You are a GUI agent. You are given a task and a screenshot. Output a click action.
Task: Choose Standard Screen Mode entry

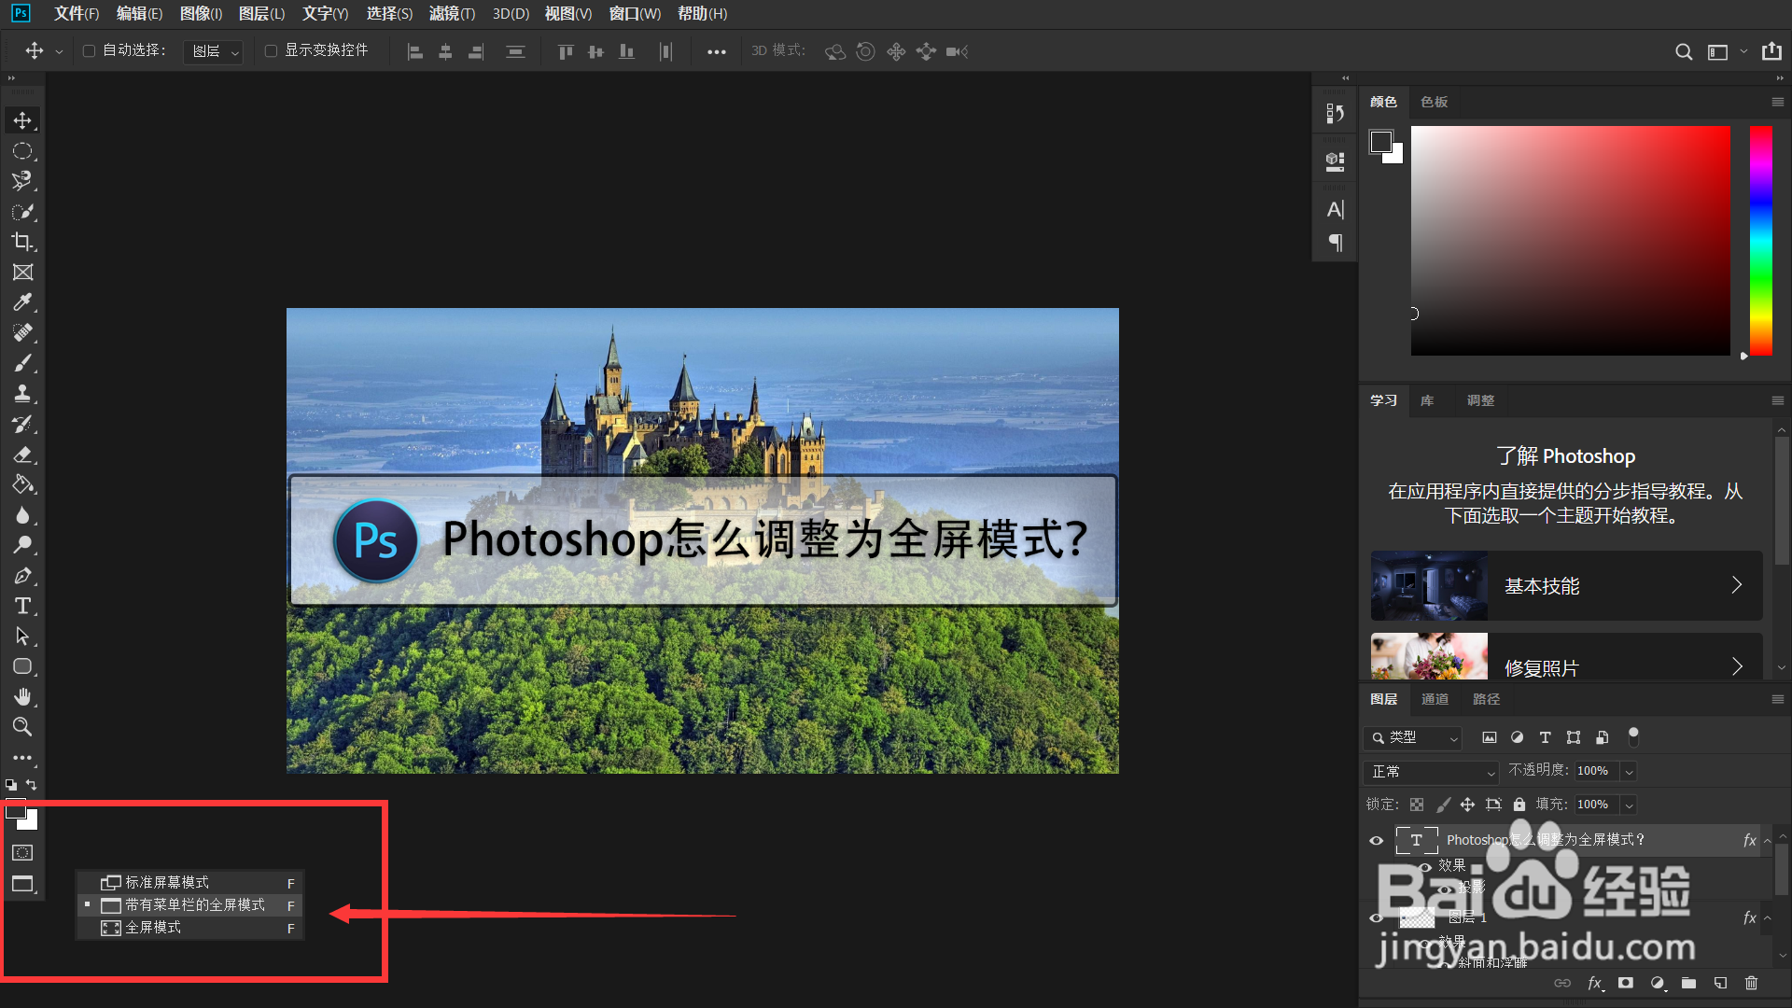click(190, 883)
